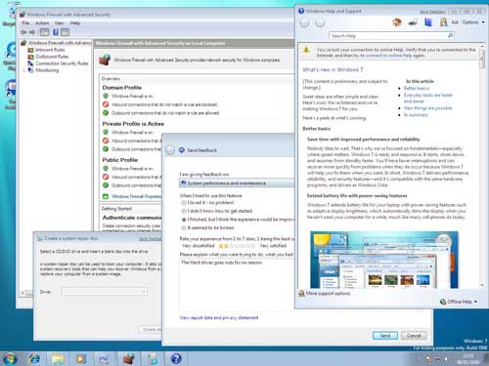489x366 pixels.
Task: Select the Monitoring node icon
Action: coord(30,70)
